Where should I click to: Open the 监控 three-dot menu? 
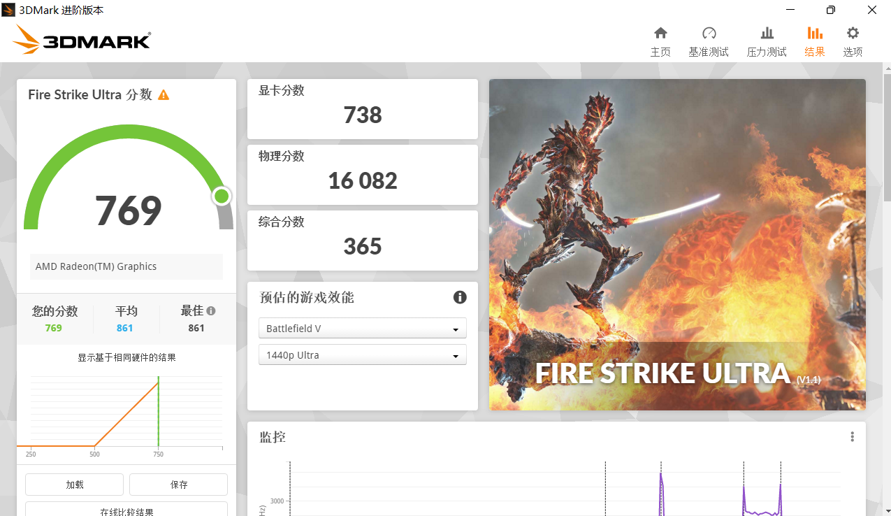(853, 437)
